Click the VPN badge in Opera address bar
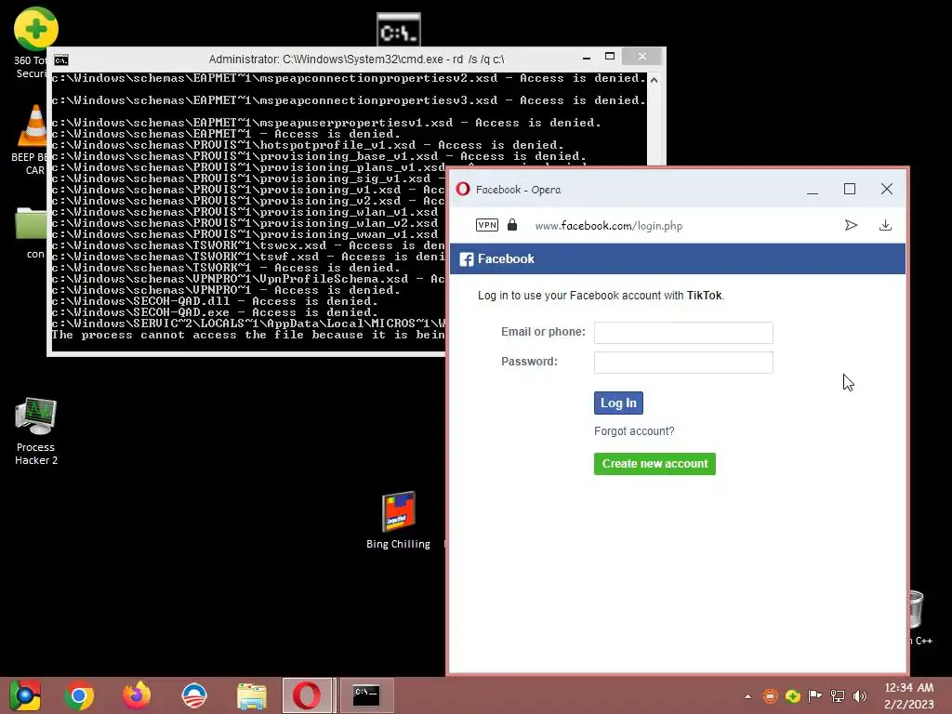This screenshot has width=952, height=714. 487,225
